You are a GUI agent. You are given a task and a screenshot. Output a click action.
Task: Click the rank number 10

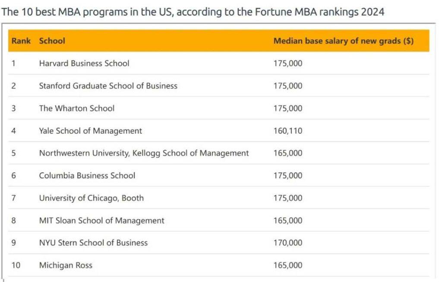[16, 265]
